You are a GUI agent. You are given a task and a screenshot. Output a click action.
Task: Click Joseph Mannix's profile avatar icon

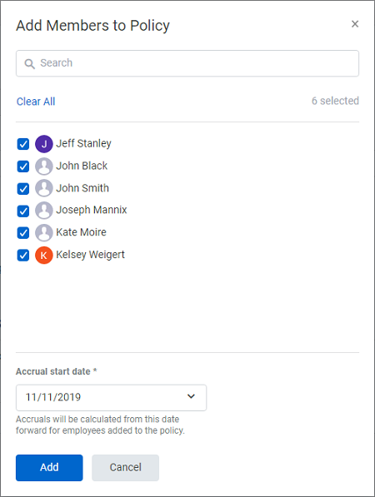pyautogui.click(x=44, y=211)
